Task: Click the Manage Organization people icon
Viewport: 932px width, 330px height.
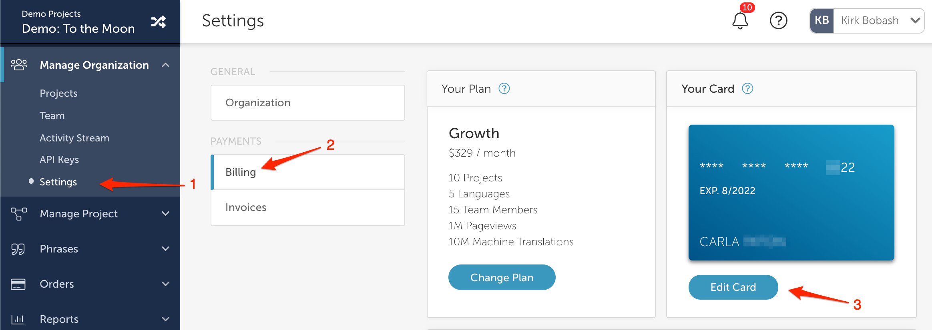Action: tap(19, 65)
